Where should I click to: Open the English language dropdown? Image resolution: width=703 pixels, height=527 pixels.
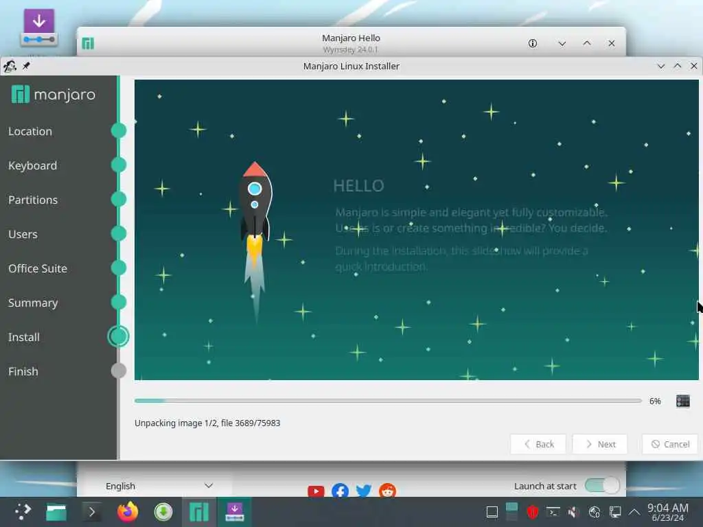click(x=159, y=486)
